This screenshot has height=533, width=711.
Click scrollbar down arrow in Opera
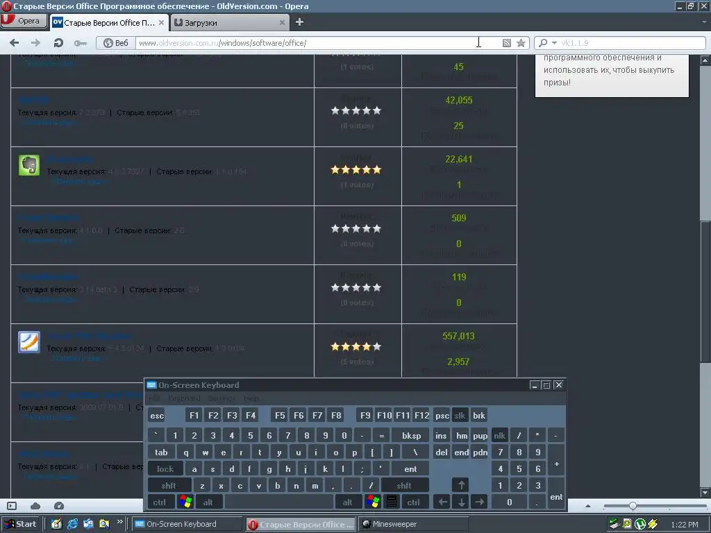(x=705, y=492)
